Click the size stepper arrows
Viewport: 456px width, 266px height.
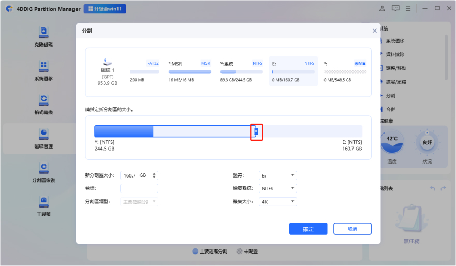[154, 175]
